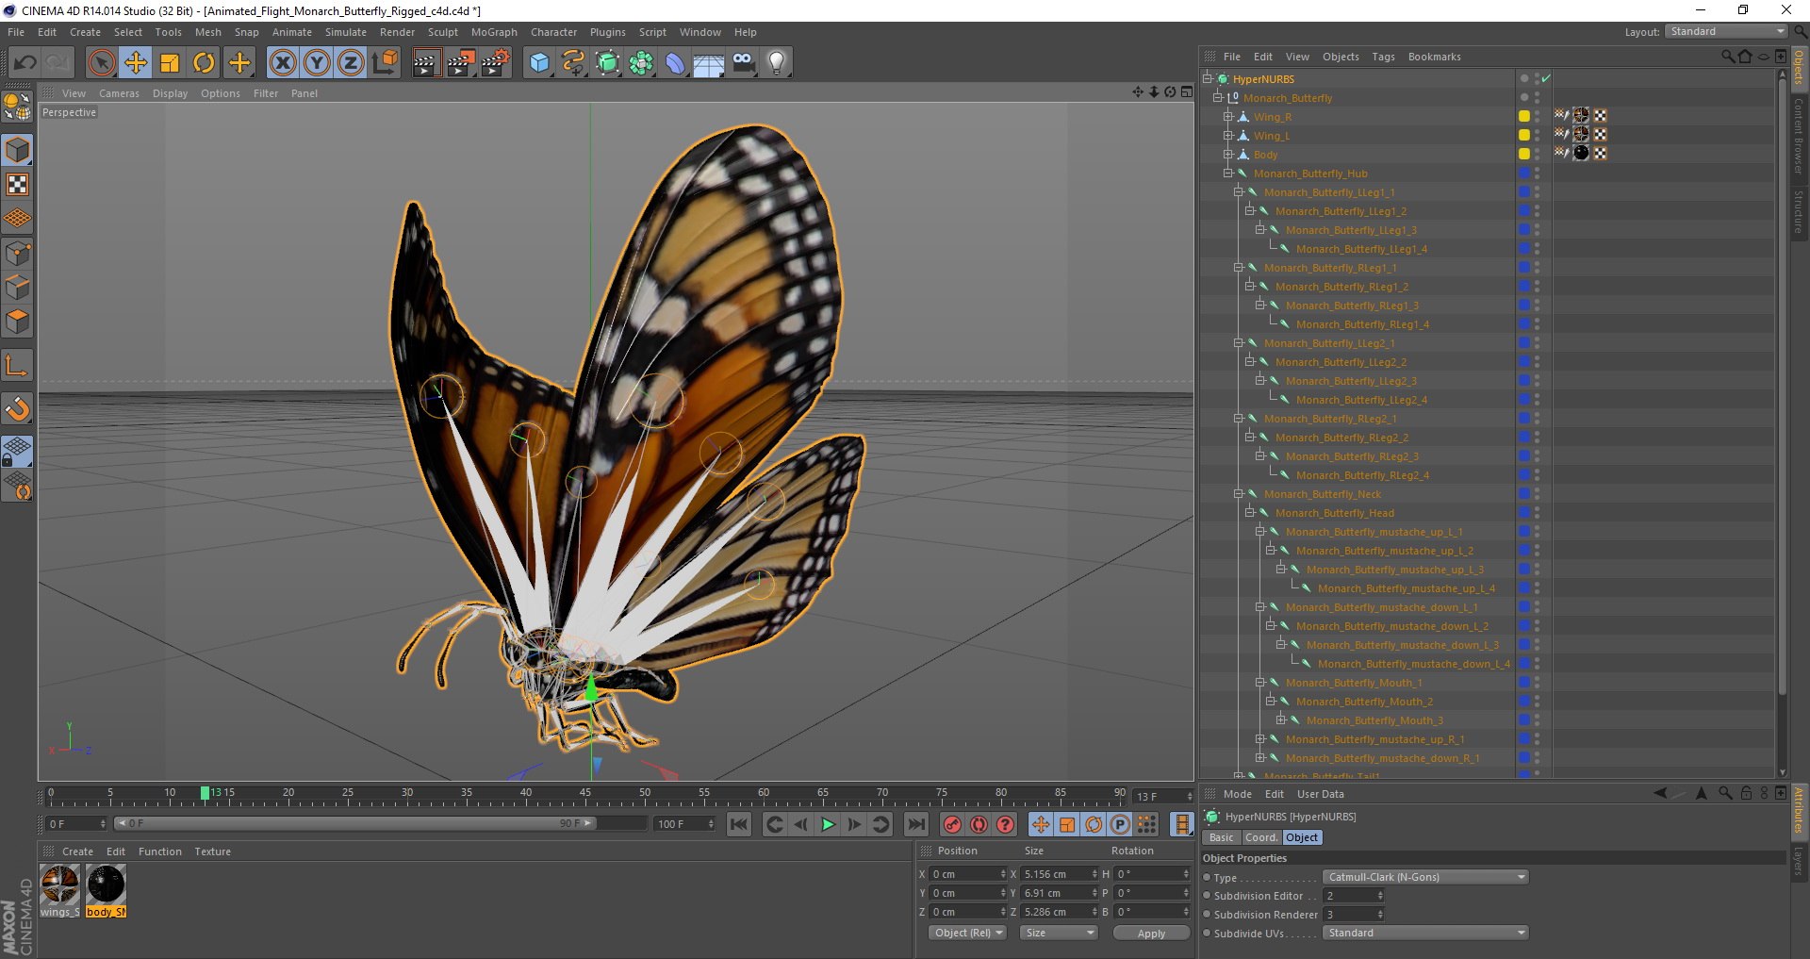The image size is (1810, 959).
Task: Open the Light object icon
Action: [777, 63]
